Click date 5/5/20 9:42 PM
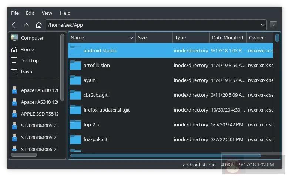The width and height of the screenshot is (289, 176). tap(227, 125)
